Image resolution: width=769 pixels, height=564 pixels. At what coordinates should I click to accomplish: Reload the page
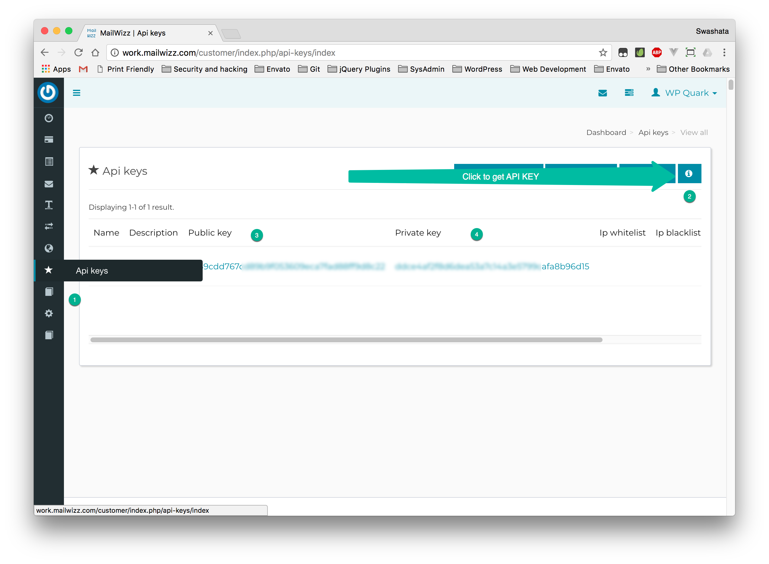click(79, 53)
